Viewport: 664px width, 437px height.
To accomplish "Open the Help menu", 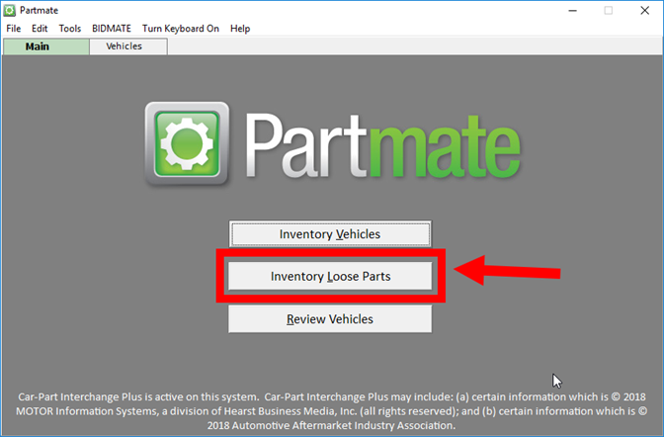I will pos(240,29).
